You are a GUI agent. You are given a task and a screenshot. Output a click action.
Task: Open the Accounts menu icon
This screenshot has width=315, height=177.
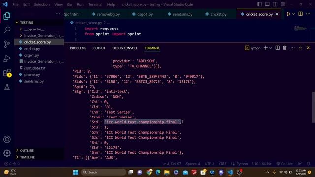[x=7, y=139]
